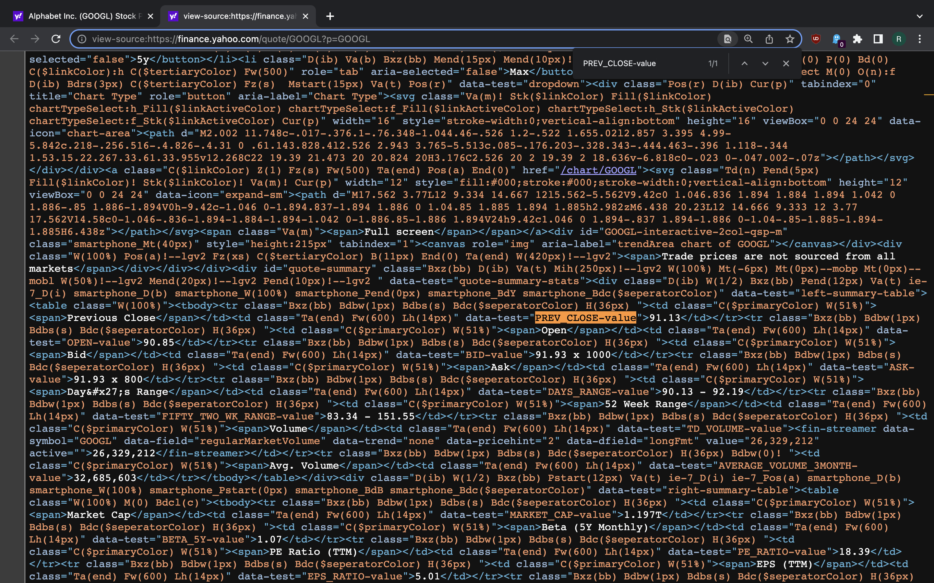This screenshot has width=934, height=583.
Task: Bookmark this tab with the star
Action: coord(790,39)
